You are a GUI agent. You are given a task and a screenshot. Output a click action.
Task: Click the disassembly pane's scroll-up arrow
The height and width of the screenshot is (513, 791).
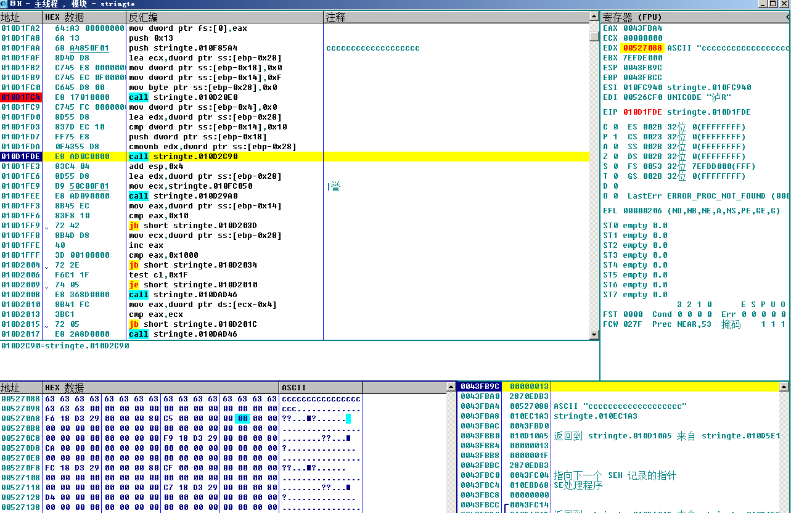point(594,17)
